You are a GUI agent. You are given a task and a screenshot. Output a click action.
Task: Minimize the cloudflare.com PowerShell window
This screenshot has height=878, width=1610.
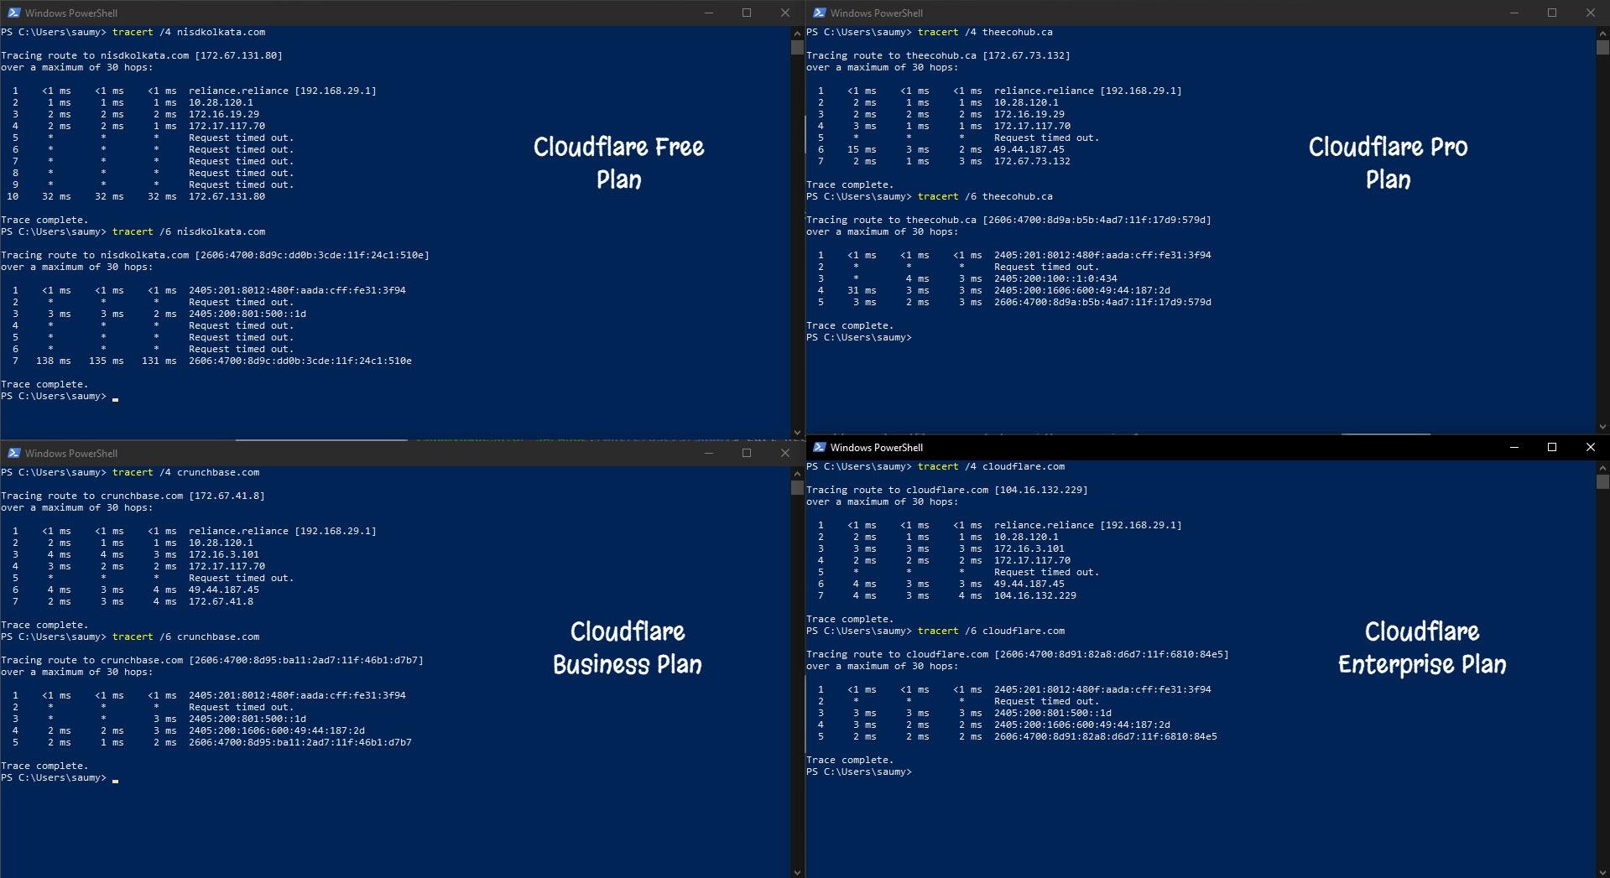[1514, 447]
